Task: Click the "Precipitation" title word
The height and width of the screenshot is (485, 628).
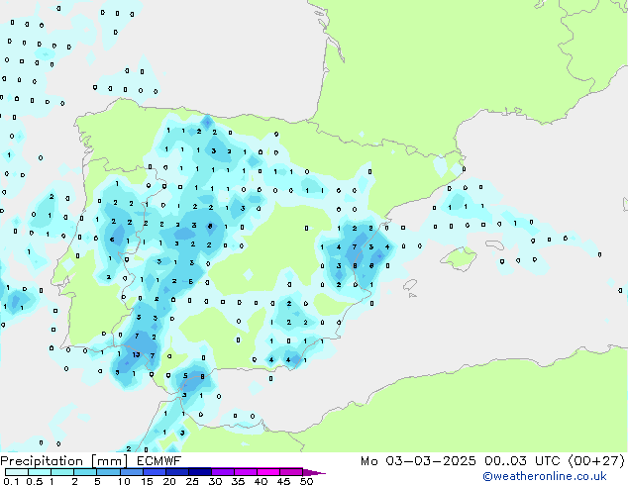Action: pyautogui.click(x=42, y=461)
